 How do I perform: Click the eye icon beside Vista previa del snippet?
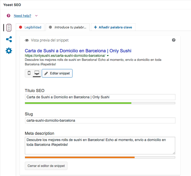[27, 40]
